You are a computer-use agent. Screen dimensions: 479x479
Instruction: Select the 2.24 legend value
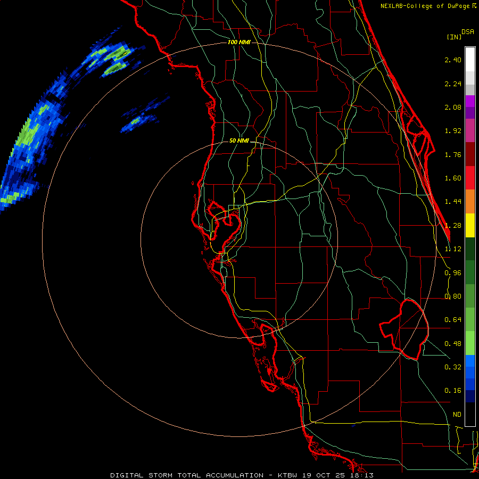[453, 84]
